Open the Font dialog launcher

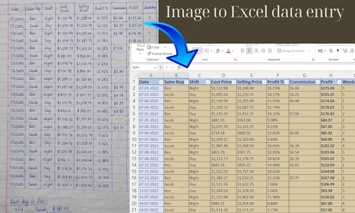tap(235, 60)
